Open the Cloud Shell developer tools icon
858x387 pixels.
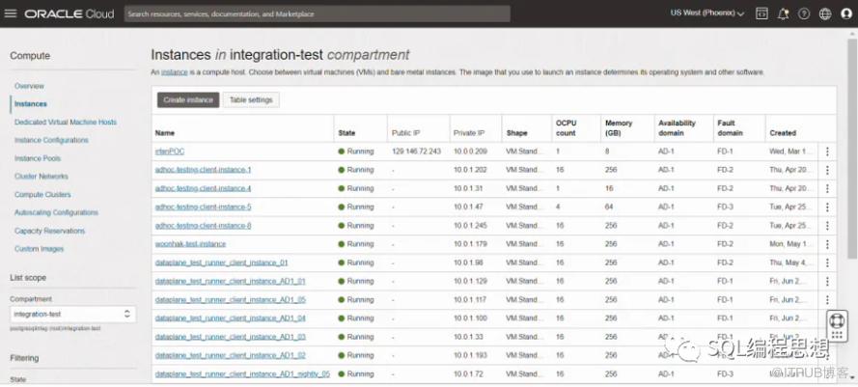click(761, 14)
